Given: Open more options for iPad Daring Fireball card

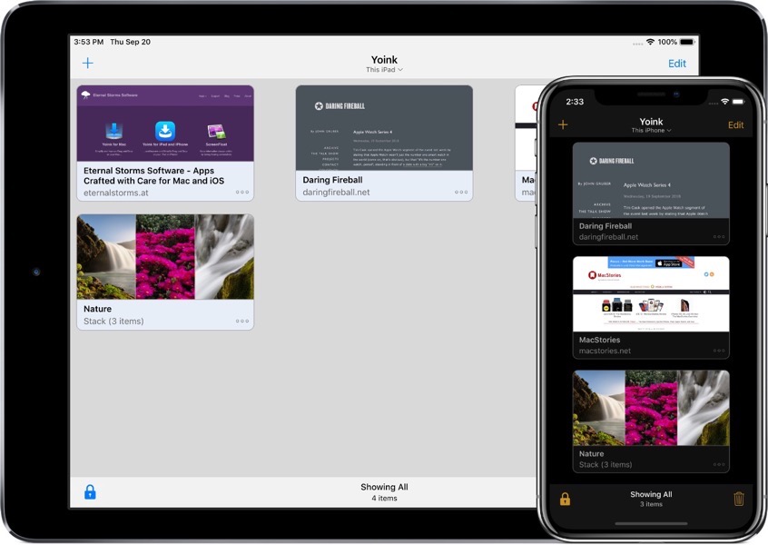Looking at the screenshot, I should [x=461, y=193].
